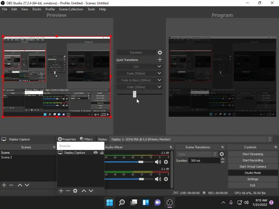The height and width of the screenshot is (209, 279).
Task: Click Start Recording
Action: 253,160
